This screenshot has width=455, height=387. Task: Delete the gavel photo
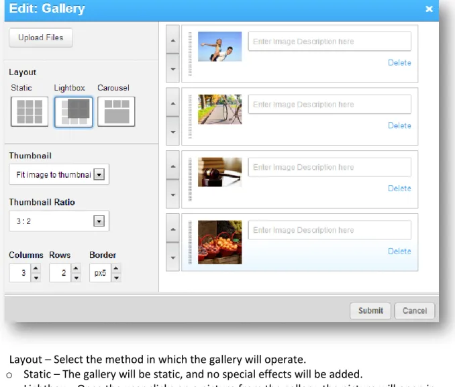click(399, 188)
